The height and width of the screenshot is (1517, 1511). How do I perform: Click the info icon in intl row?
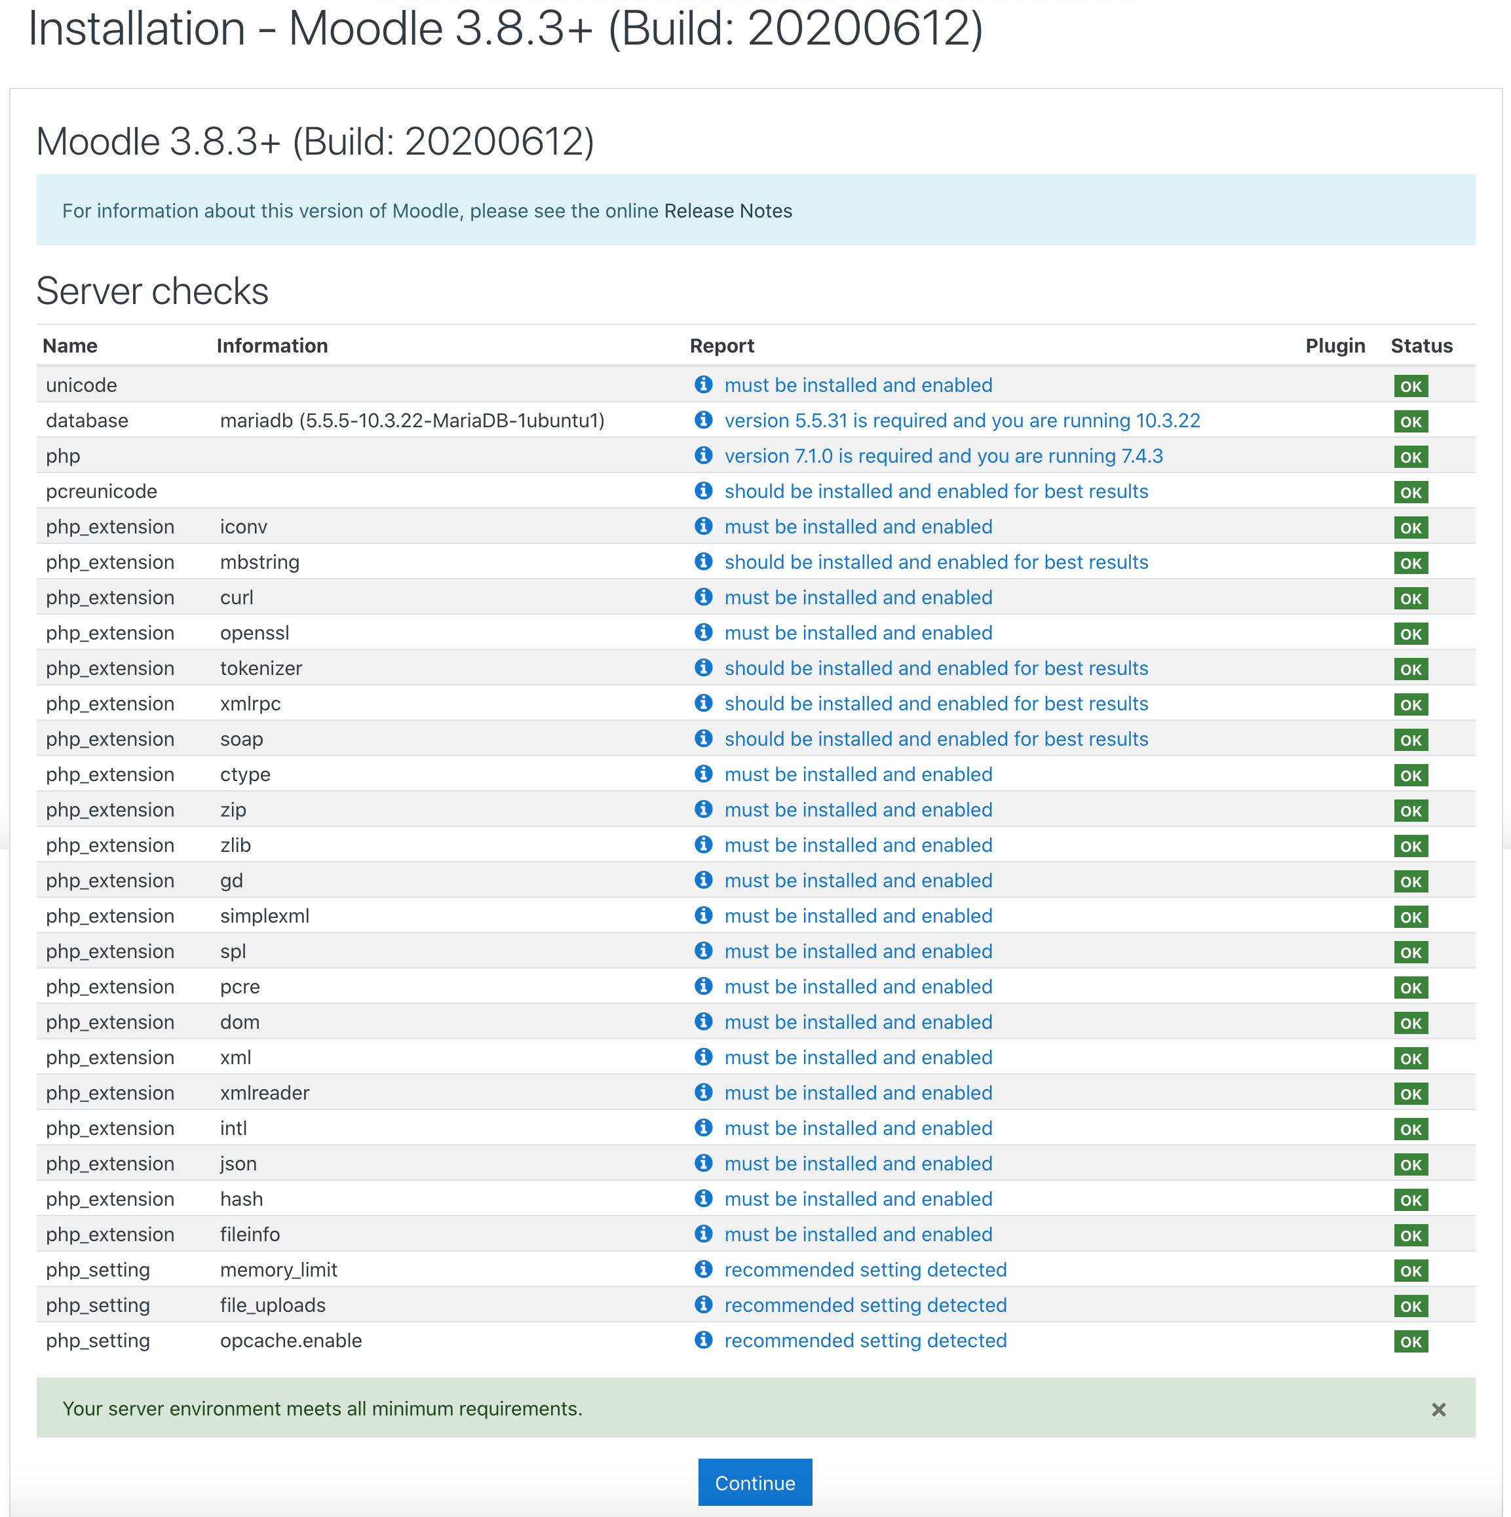click(703, 1128)
